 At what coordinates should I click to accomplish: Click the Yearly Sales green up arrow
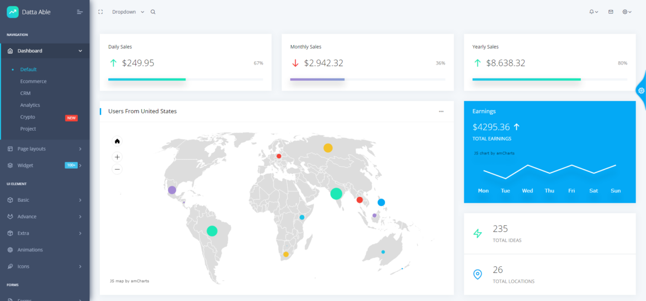478,63
